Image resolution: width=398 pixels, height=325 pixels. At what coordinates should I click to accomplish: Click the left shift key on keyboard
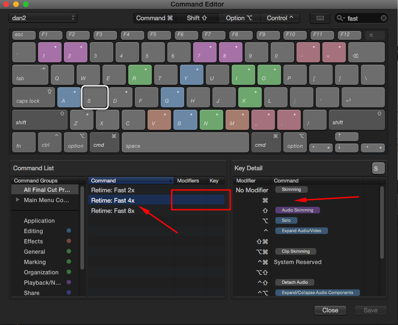click(40, 120)
